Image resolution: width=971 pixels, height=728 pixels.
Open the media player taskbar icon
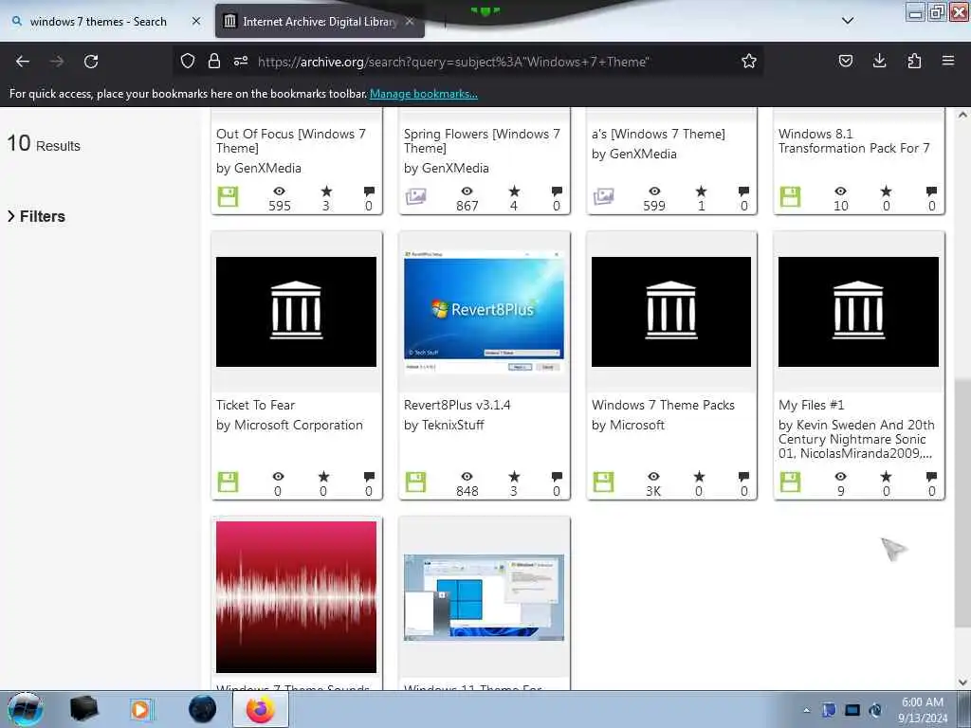[141, 709]
